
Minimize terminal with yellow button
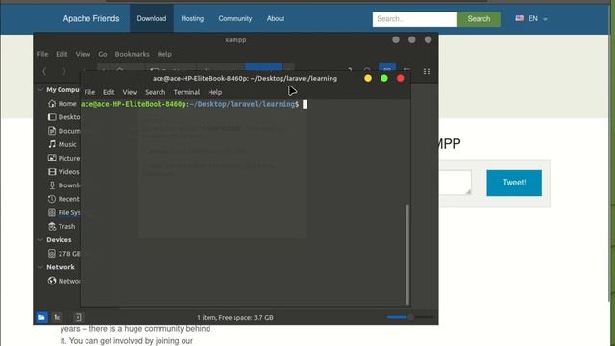pyautogui.click(x=368, y=78)
